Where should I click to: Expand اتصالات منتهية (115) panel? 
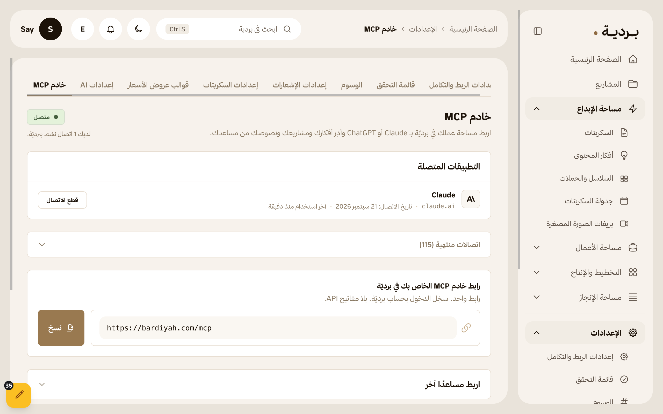(x=259, y=245)
